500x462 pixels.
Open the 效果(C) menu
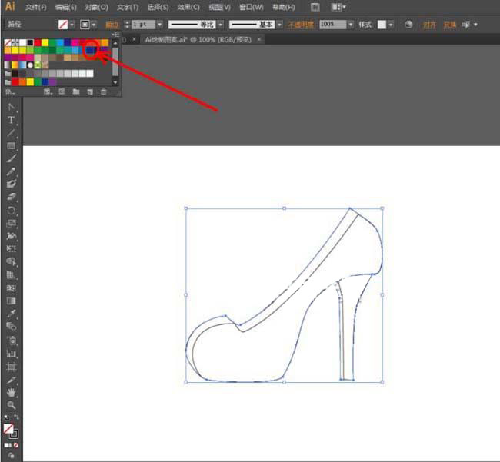pos(188,7)
